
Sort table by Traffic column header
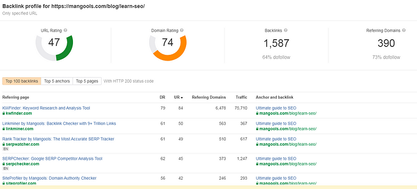click(x=241, y=98)
